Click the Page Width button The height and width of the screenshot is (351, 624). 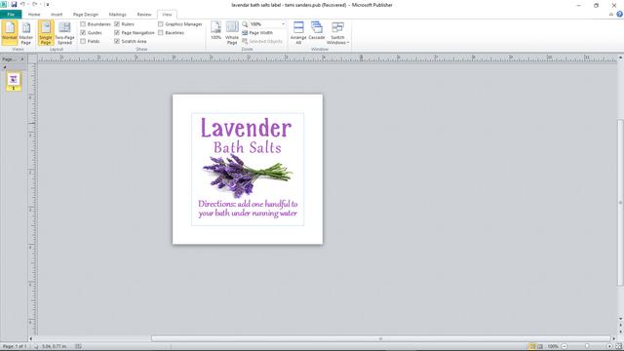coord(257,32)
